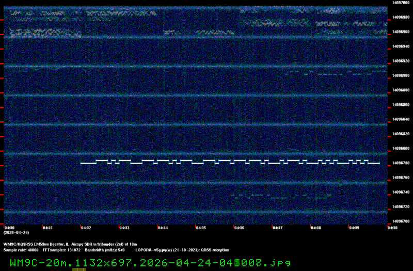Viewport: 413px width, 271px height.
Task: Click the 14096840 frequency scale label
Action: click(x=401, y=119)
